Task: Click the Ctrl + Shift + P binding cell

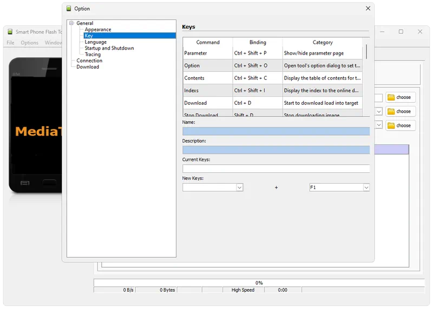Action: [x=258, y=53]
